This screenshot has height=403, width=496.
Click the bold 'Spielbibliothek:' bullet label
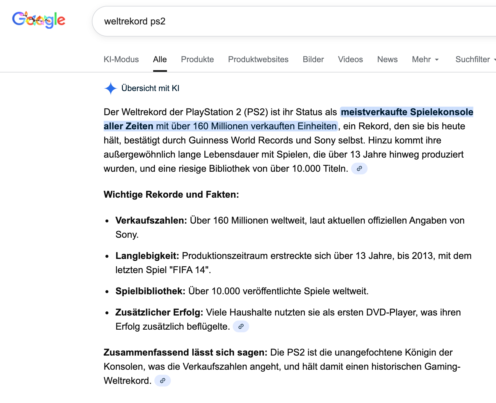(150, 291)
